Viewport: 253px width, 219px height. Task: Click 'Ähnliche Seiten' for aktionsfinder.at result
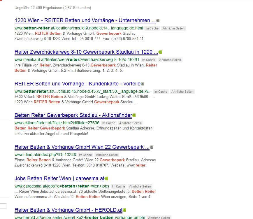(x=130, y=123)
